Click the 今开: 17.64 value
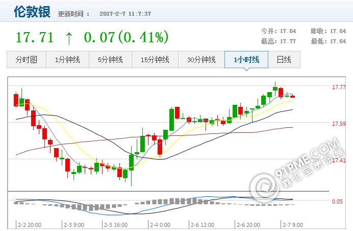The height and width of the screenshot is (231, 353). point(279,31)
